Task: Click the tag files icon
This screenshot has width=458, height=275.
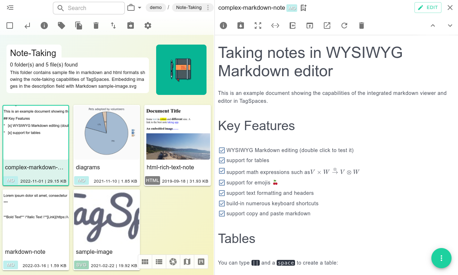Action: 62,26
